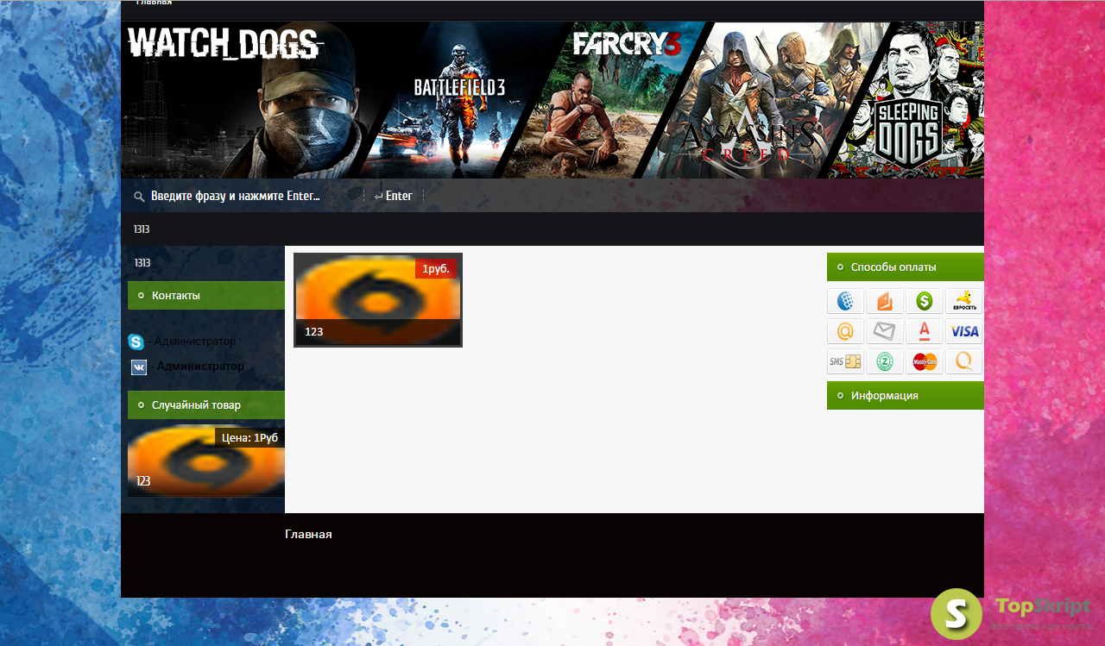Select the red letter A bank icon
1105x646 pixels.
925,331
